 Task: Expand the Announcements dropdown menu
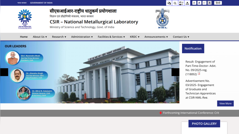[x=156, y=37]
